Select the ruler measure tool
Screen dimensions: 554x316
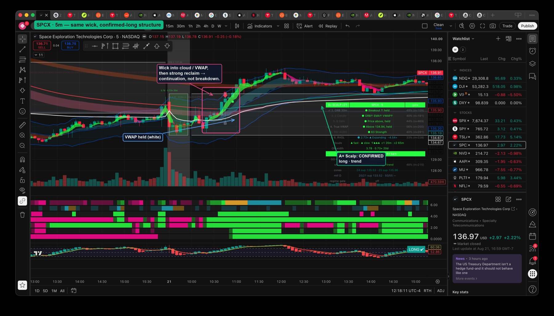[x=22, y=125]
